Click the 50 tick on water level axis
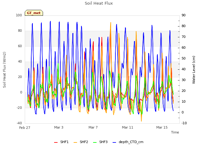This screenshot has height=148, width=198. click(183, 59)
